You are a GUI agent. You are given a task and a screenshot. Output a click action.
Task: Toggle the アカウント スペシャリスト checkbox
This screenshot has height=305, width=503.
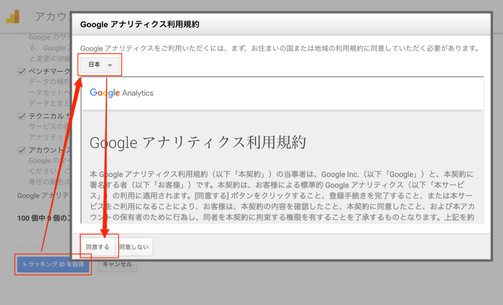pos(22,150)
